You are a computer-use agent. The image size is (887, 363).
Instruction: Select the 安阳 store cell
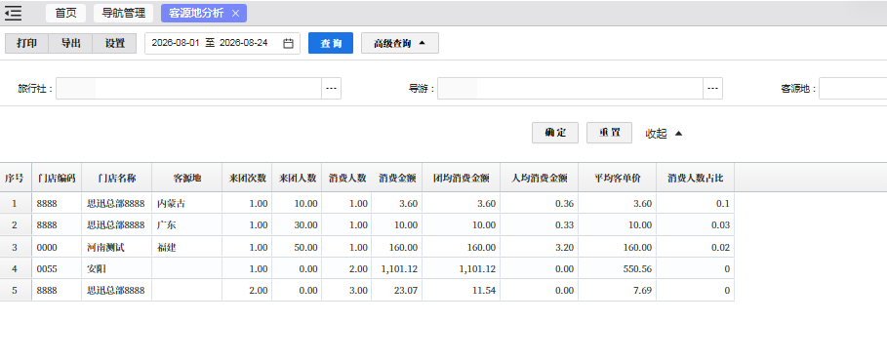coord(116,268)
